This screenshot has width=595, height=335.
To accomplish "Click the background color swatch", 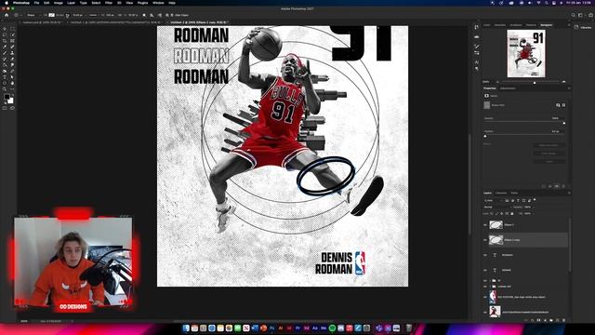I will coord(10,101).
